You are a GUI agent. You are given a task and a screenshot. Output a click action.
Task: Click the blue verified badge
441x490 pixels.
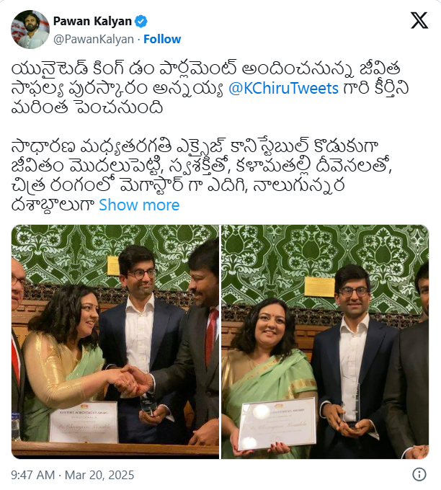(x=141, y=21)
